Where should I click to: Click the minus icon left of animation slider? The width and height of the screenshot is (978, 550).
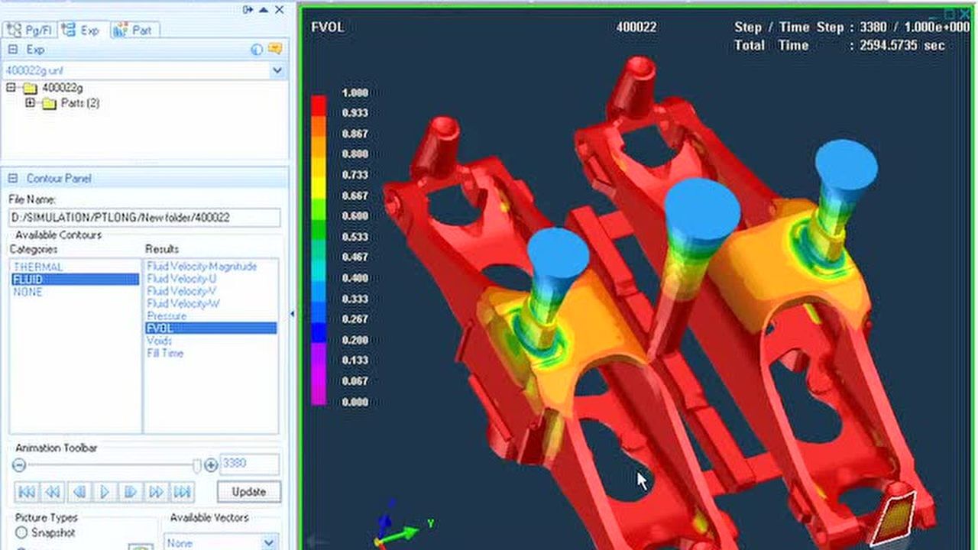(20, 465)
